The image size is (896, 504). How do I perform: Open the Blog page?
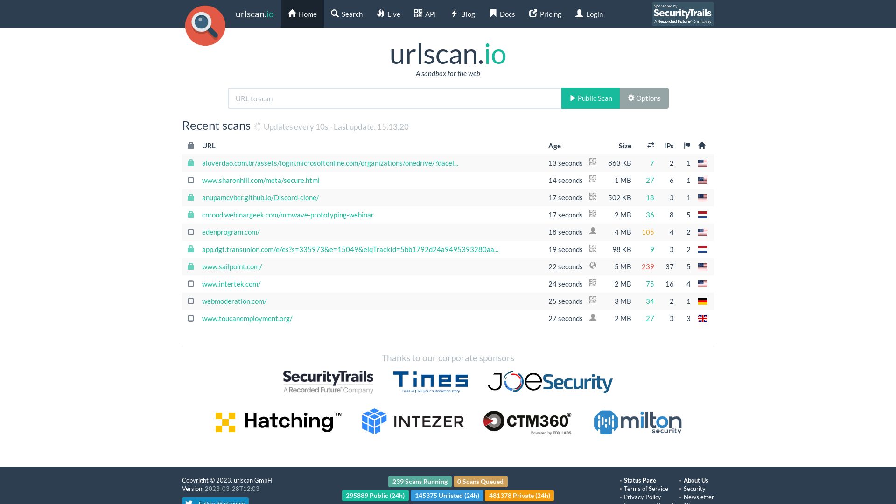(463, 14)
